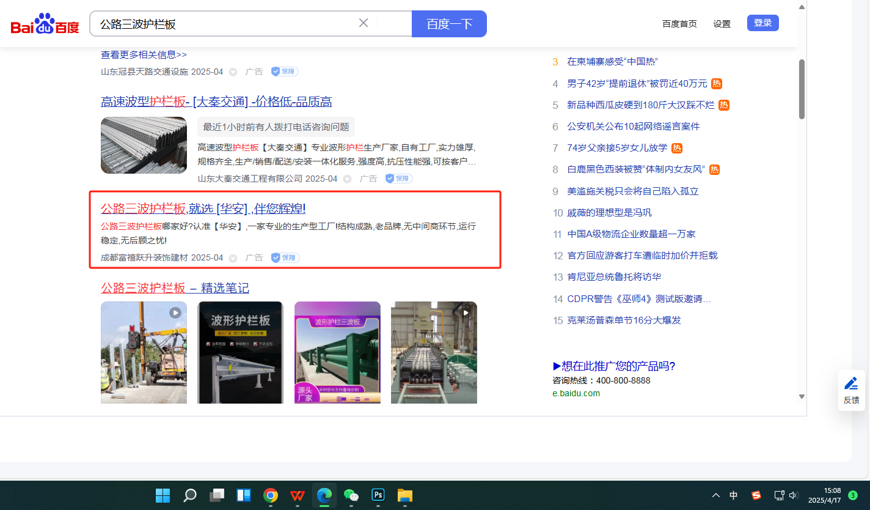Open Photoshop from the taskbar
This screenshot has height=510, width=870.
pyautogui.click(x=378, y=495)
